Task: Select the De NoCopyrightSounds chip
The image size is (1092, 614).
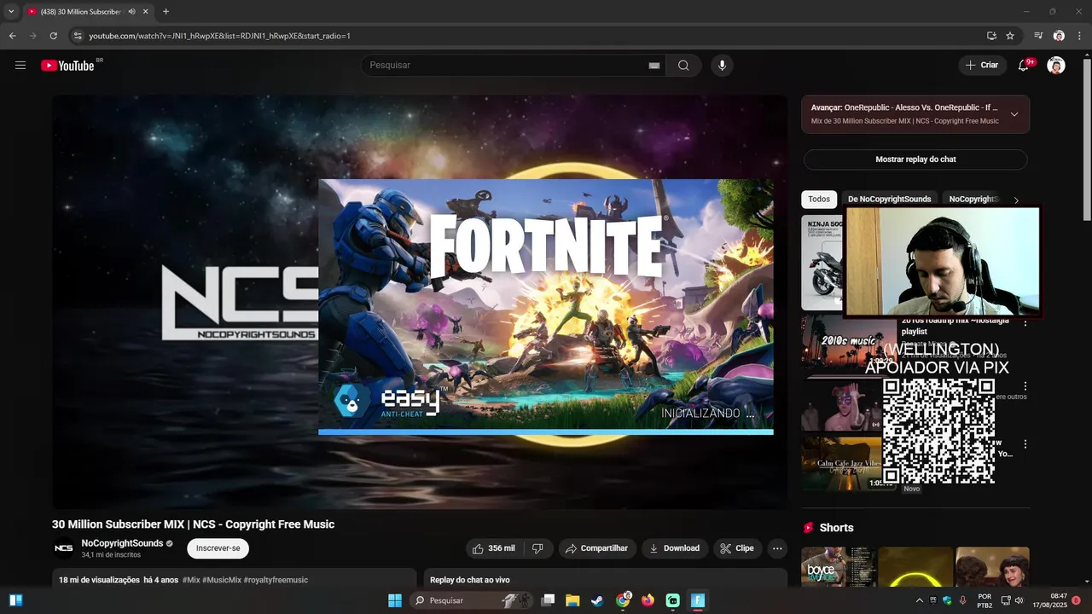Action: click(889, 200)
